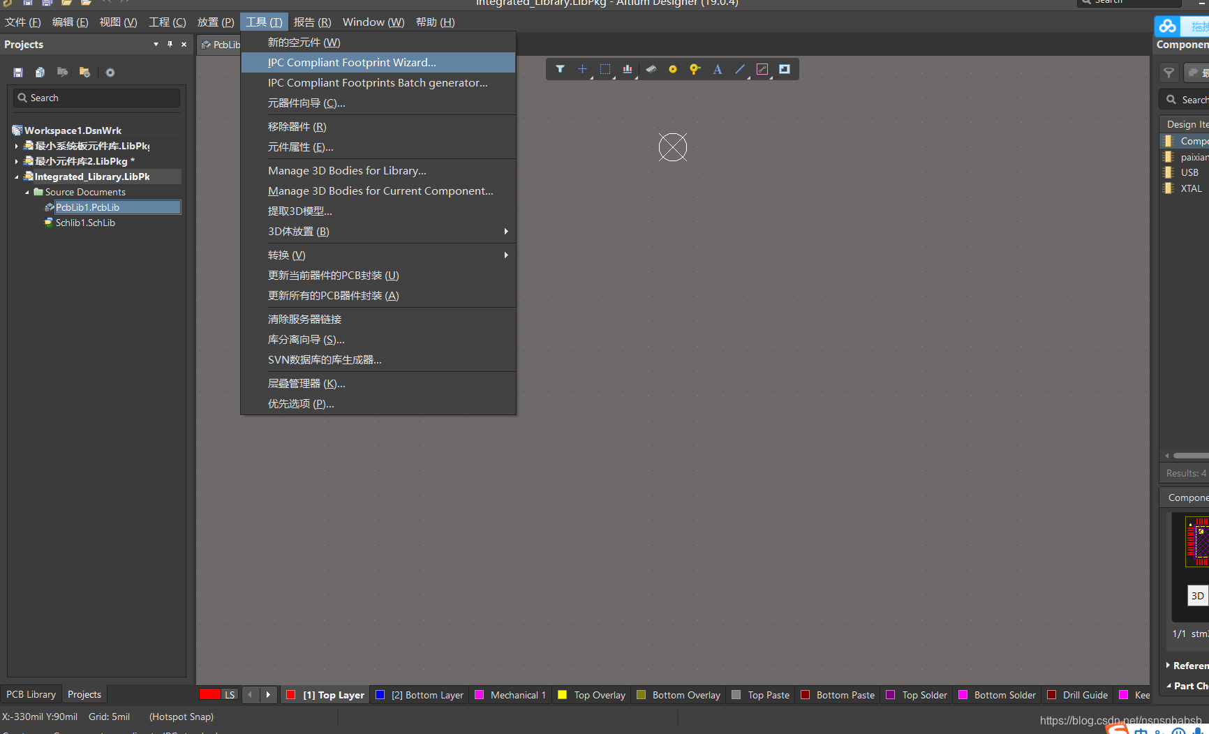Select the place region/fill tool

(x=785, y=69)
